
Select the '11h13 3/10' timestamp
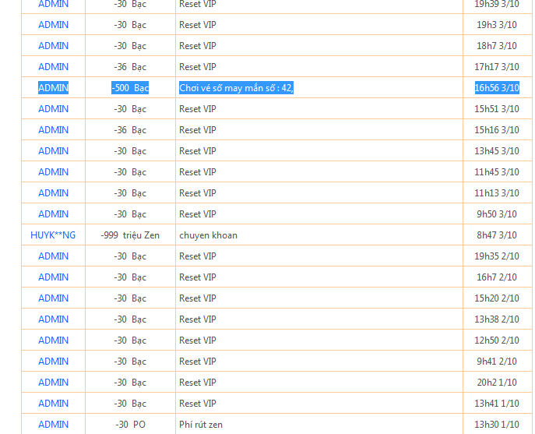click(x=497, y=193)
